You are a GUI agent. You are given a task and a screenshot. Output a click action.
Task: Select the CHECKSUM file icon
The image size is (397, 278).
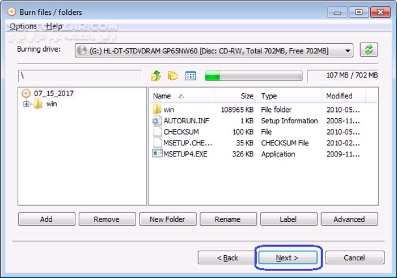tap(157, 132)
